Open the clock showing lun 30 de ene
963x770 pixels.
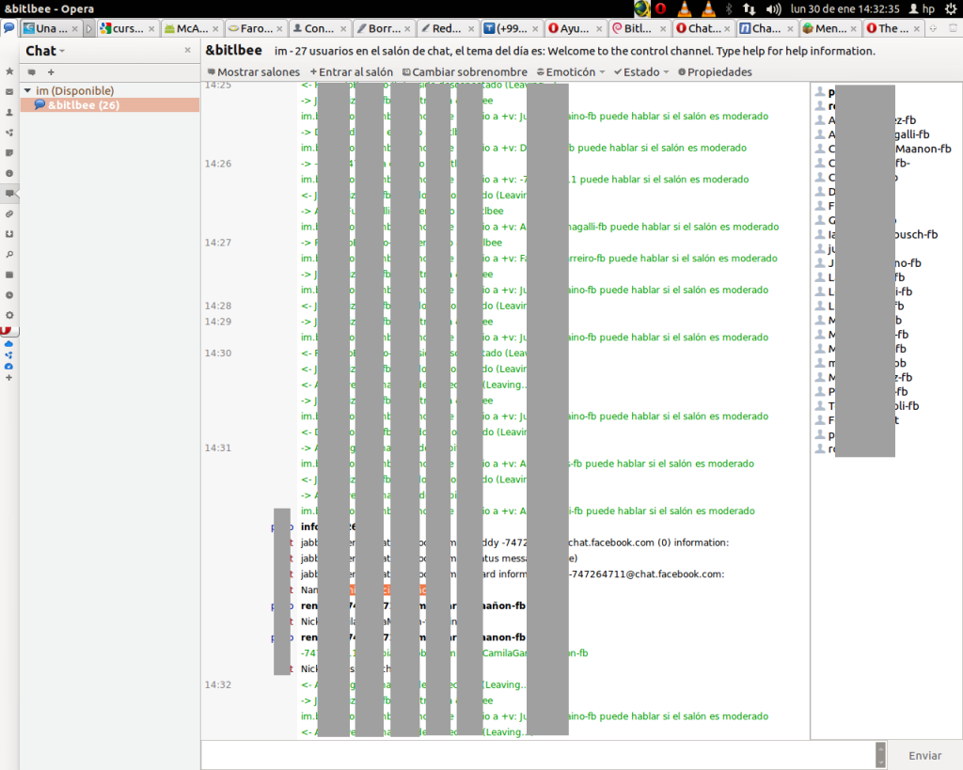click(x=845, y=8)
